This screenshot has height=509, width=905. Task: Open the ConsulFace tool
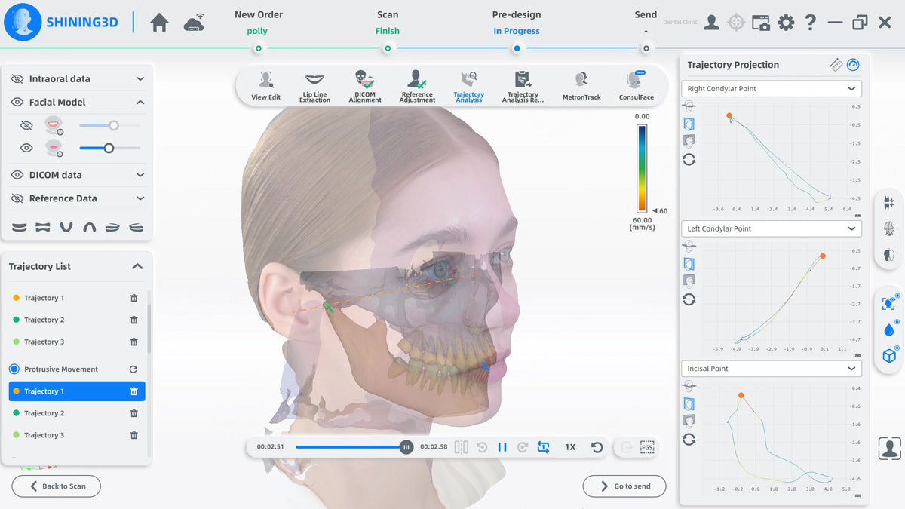pyautogui.click(x=637, y=86)
